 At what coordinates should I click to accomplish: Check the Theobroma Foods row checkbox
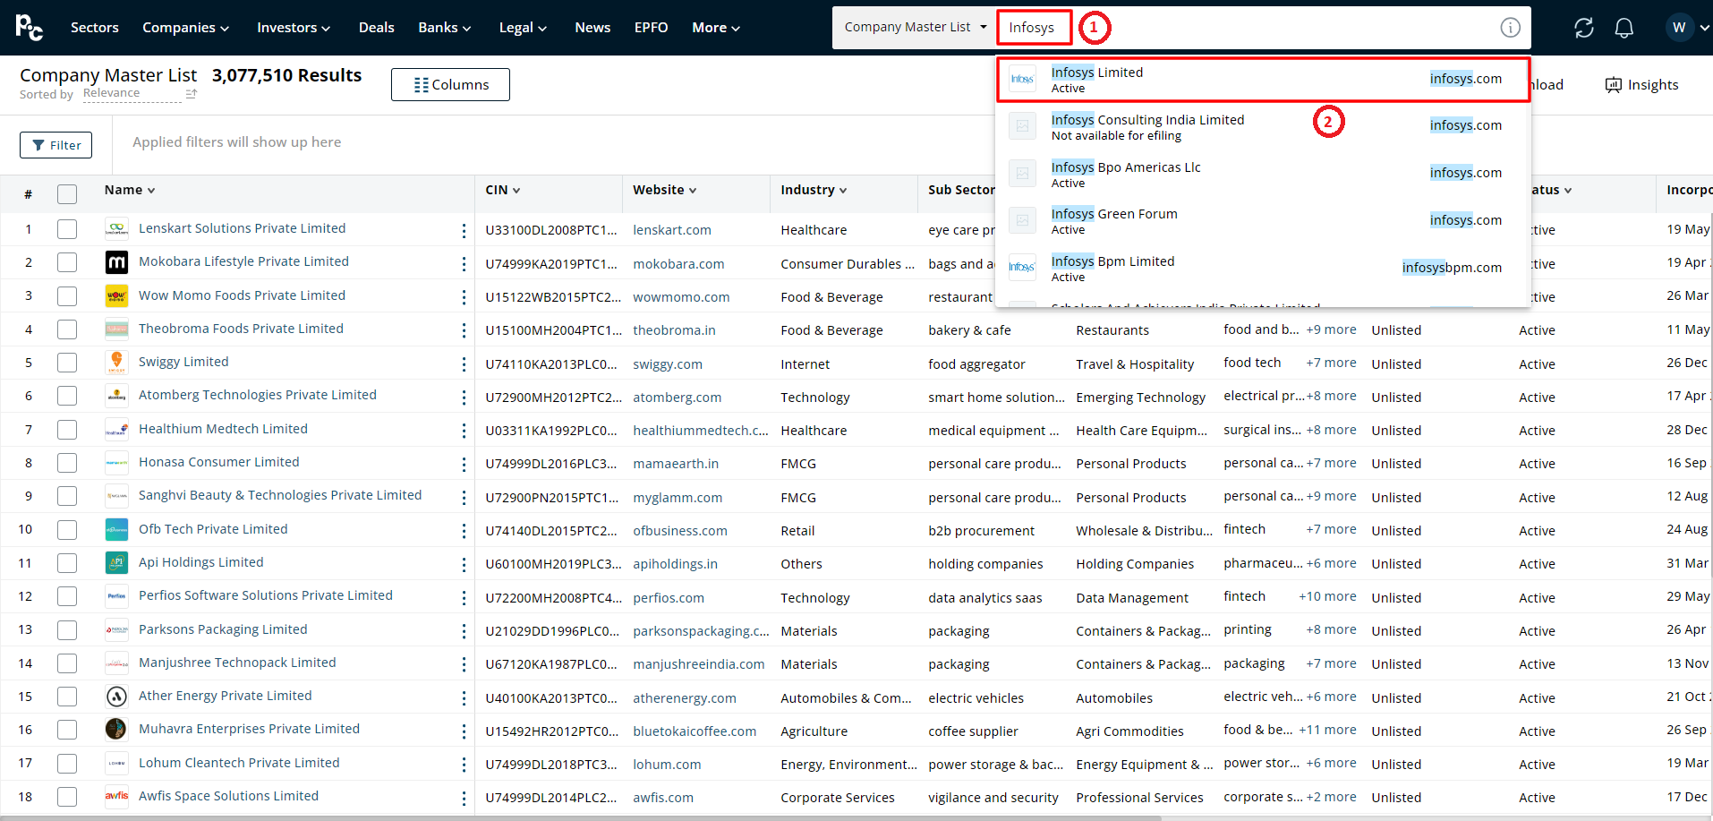[67, 329]
